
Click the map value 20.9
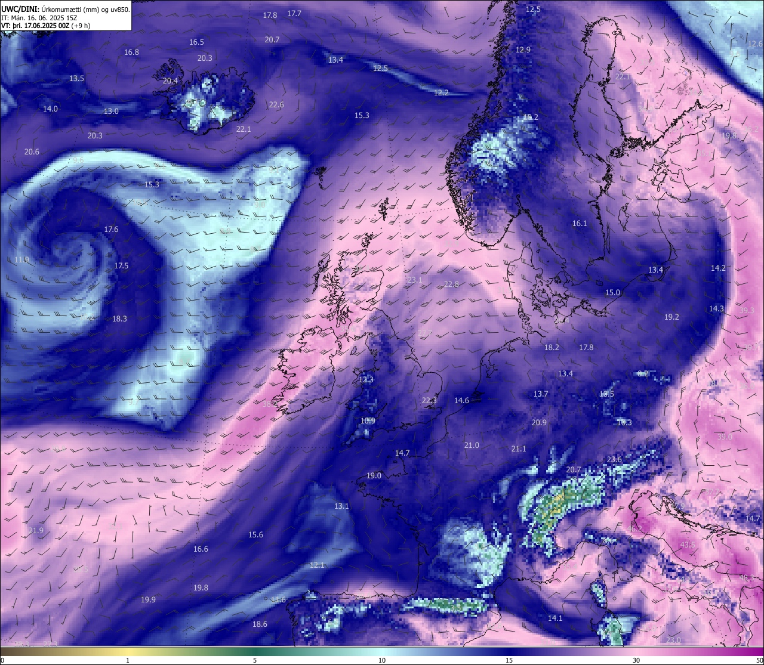pyautogui.click(x=539, y=422)
